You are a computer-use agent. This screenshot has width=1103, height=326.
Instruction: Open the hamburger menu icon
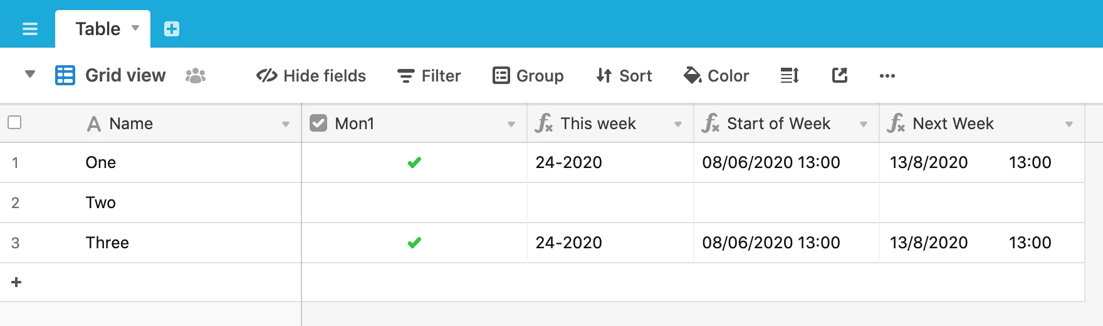click(x=30, y=29)
